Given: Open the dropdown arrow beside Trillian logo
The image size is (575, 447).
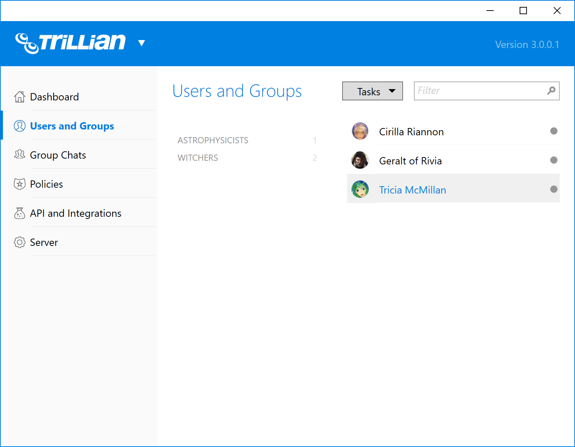Looking at the screenshot, I should pyautogui.click(x=142, y=43).
